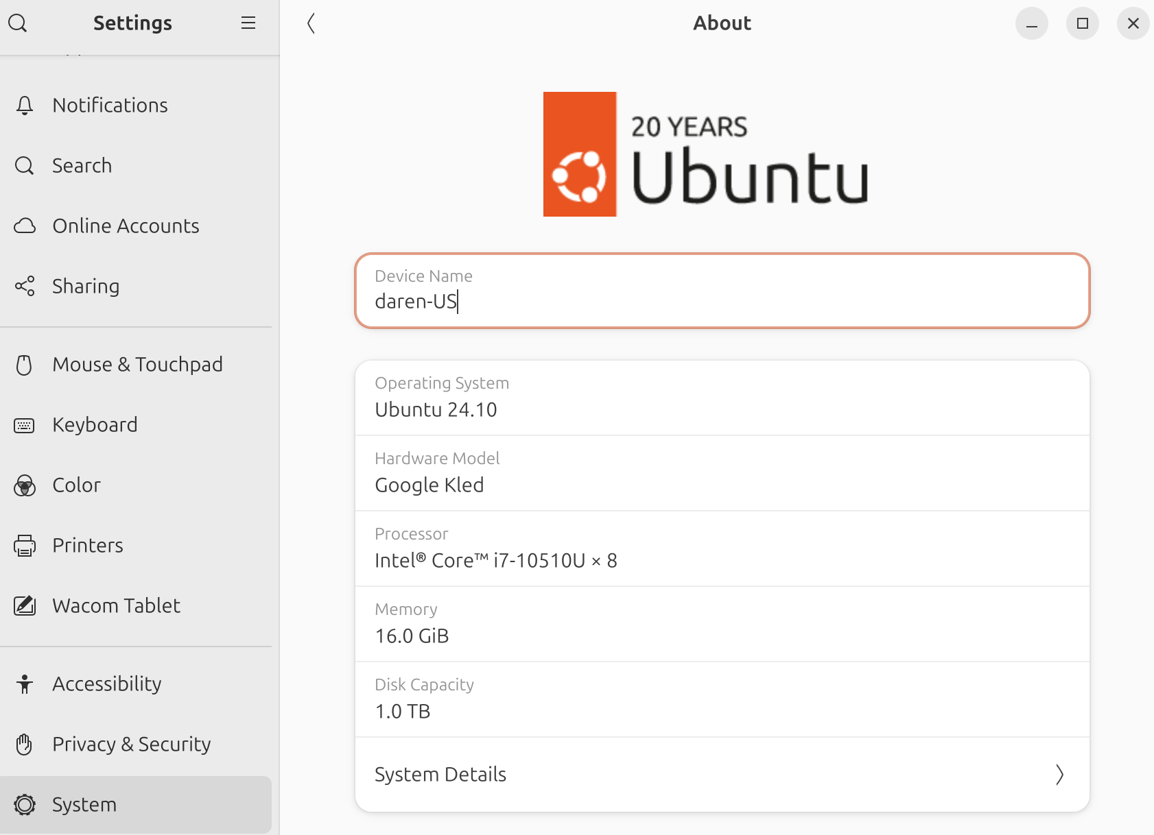1154x835 pixels.
Task: Click the System gear icon
Action: tap(25, 805)
